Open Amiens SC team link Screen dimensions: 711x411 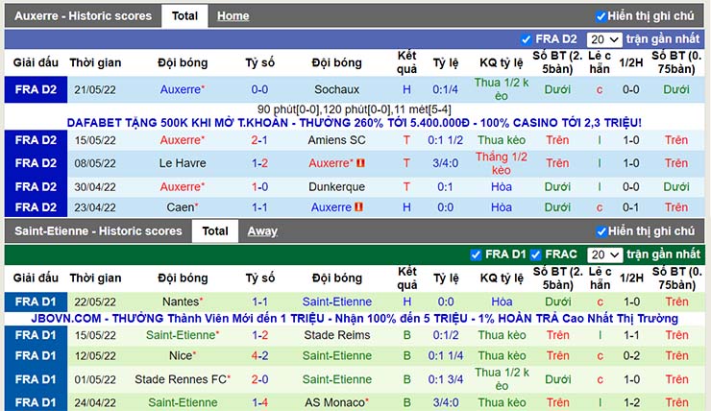(x=336, y=140)
